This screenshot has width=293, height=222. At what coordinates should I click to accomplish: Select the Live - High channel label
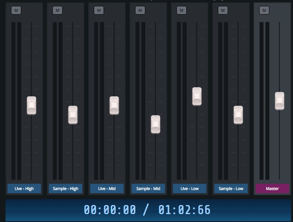(x=24, y=189)
